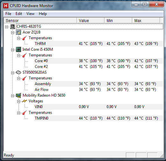The image size is (166, 161).
Task: Collapse the Intel Core i5 450M node
Action: [x=12, y=50]
